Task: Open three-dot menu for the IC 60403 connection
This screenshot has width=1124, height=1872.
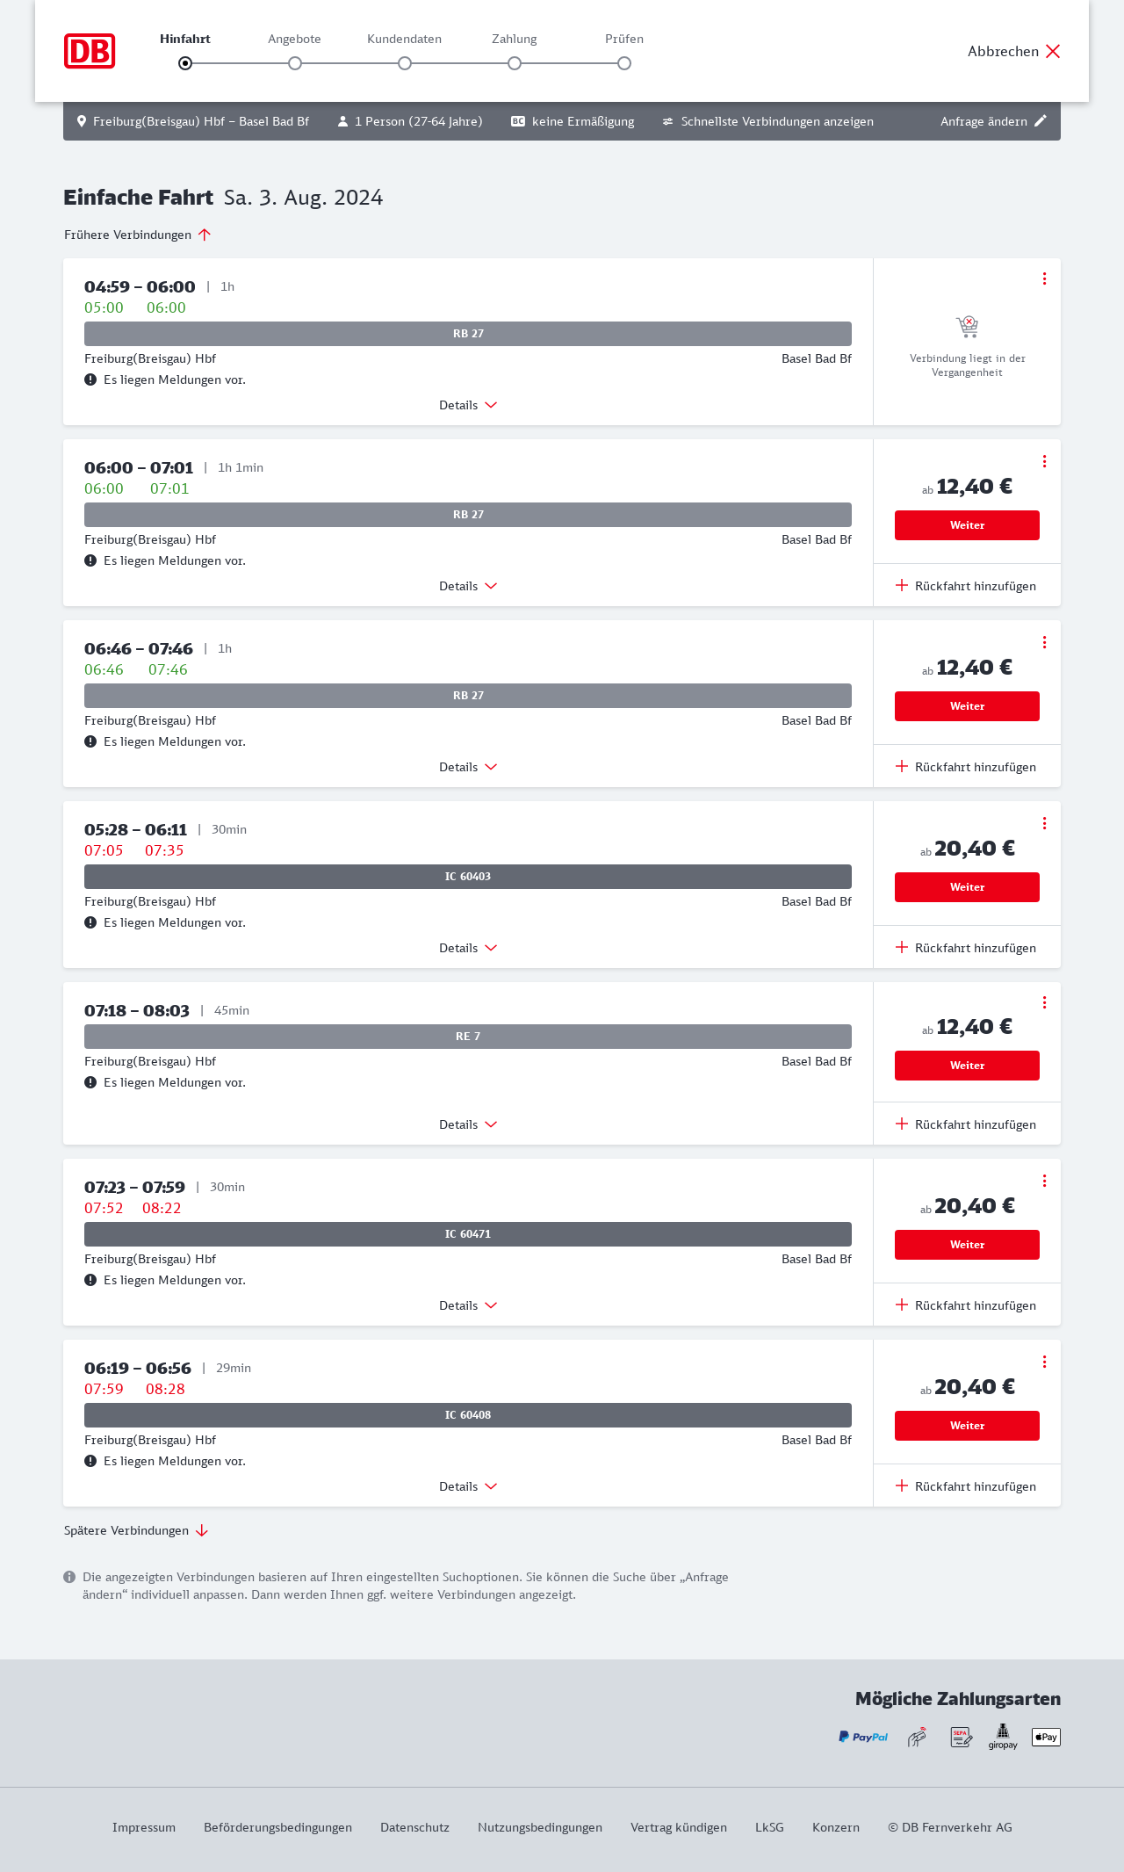Action: tap(1044, 823)
